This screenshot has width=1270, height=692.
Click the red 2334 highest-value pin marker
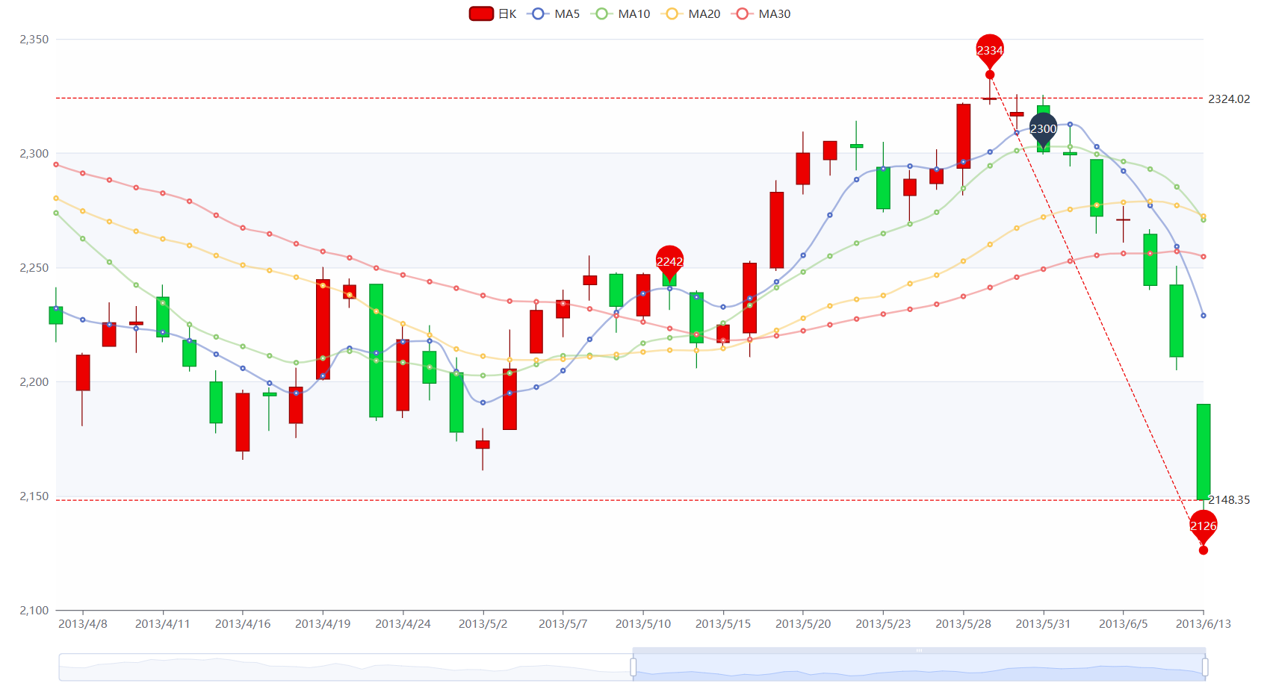pyautogui.click(x=990, y=50)
